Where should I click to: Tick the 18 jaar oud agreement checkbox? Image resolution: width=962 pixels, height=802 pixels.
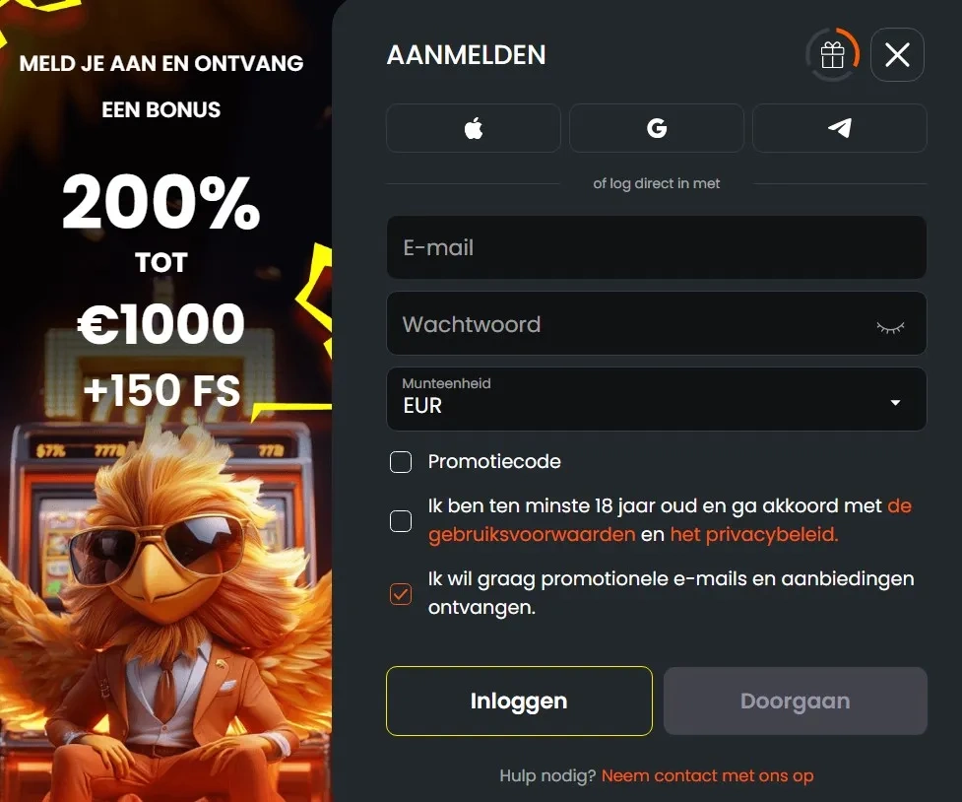pyautogui.click(x=401, y=521)
